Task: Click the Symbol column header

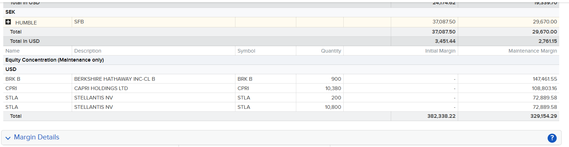Action: coord(246,51)
